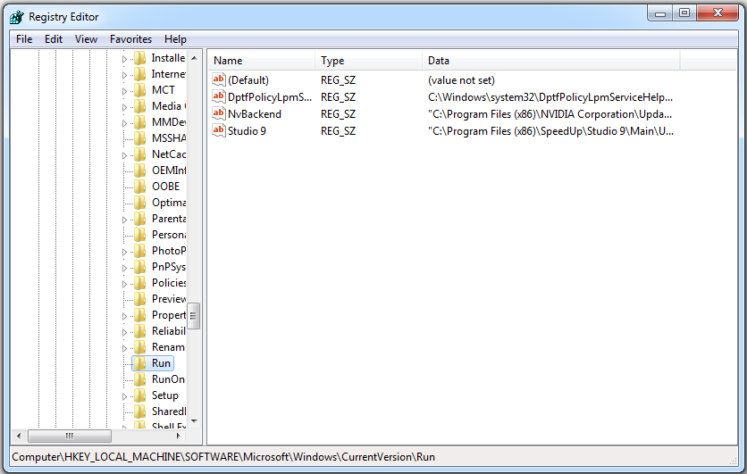
Task: Open the Favorites menu
Action: (130, 39)
